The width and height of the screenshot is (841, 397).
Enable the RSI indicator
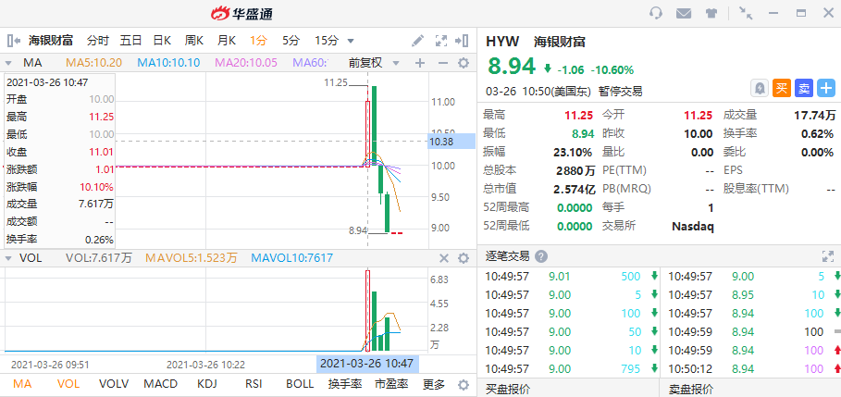(x=254, y=384)
